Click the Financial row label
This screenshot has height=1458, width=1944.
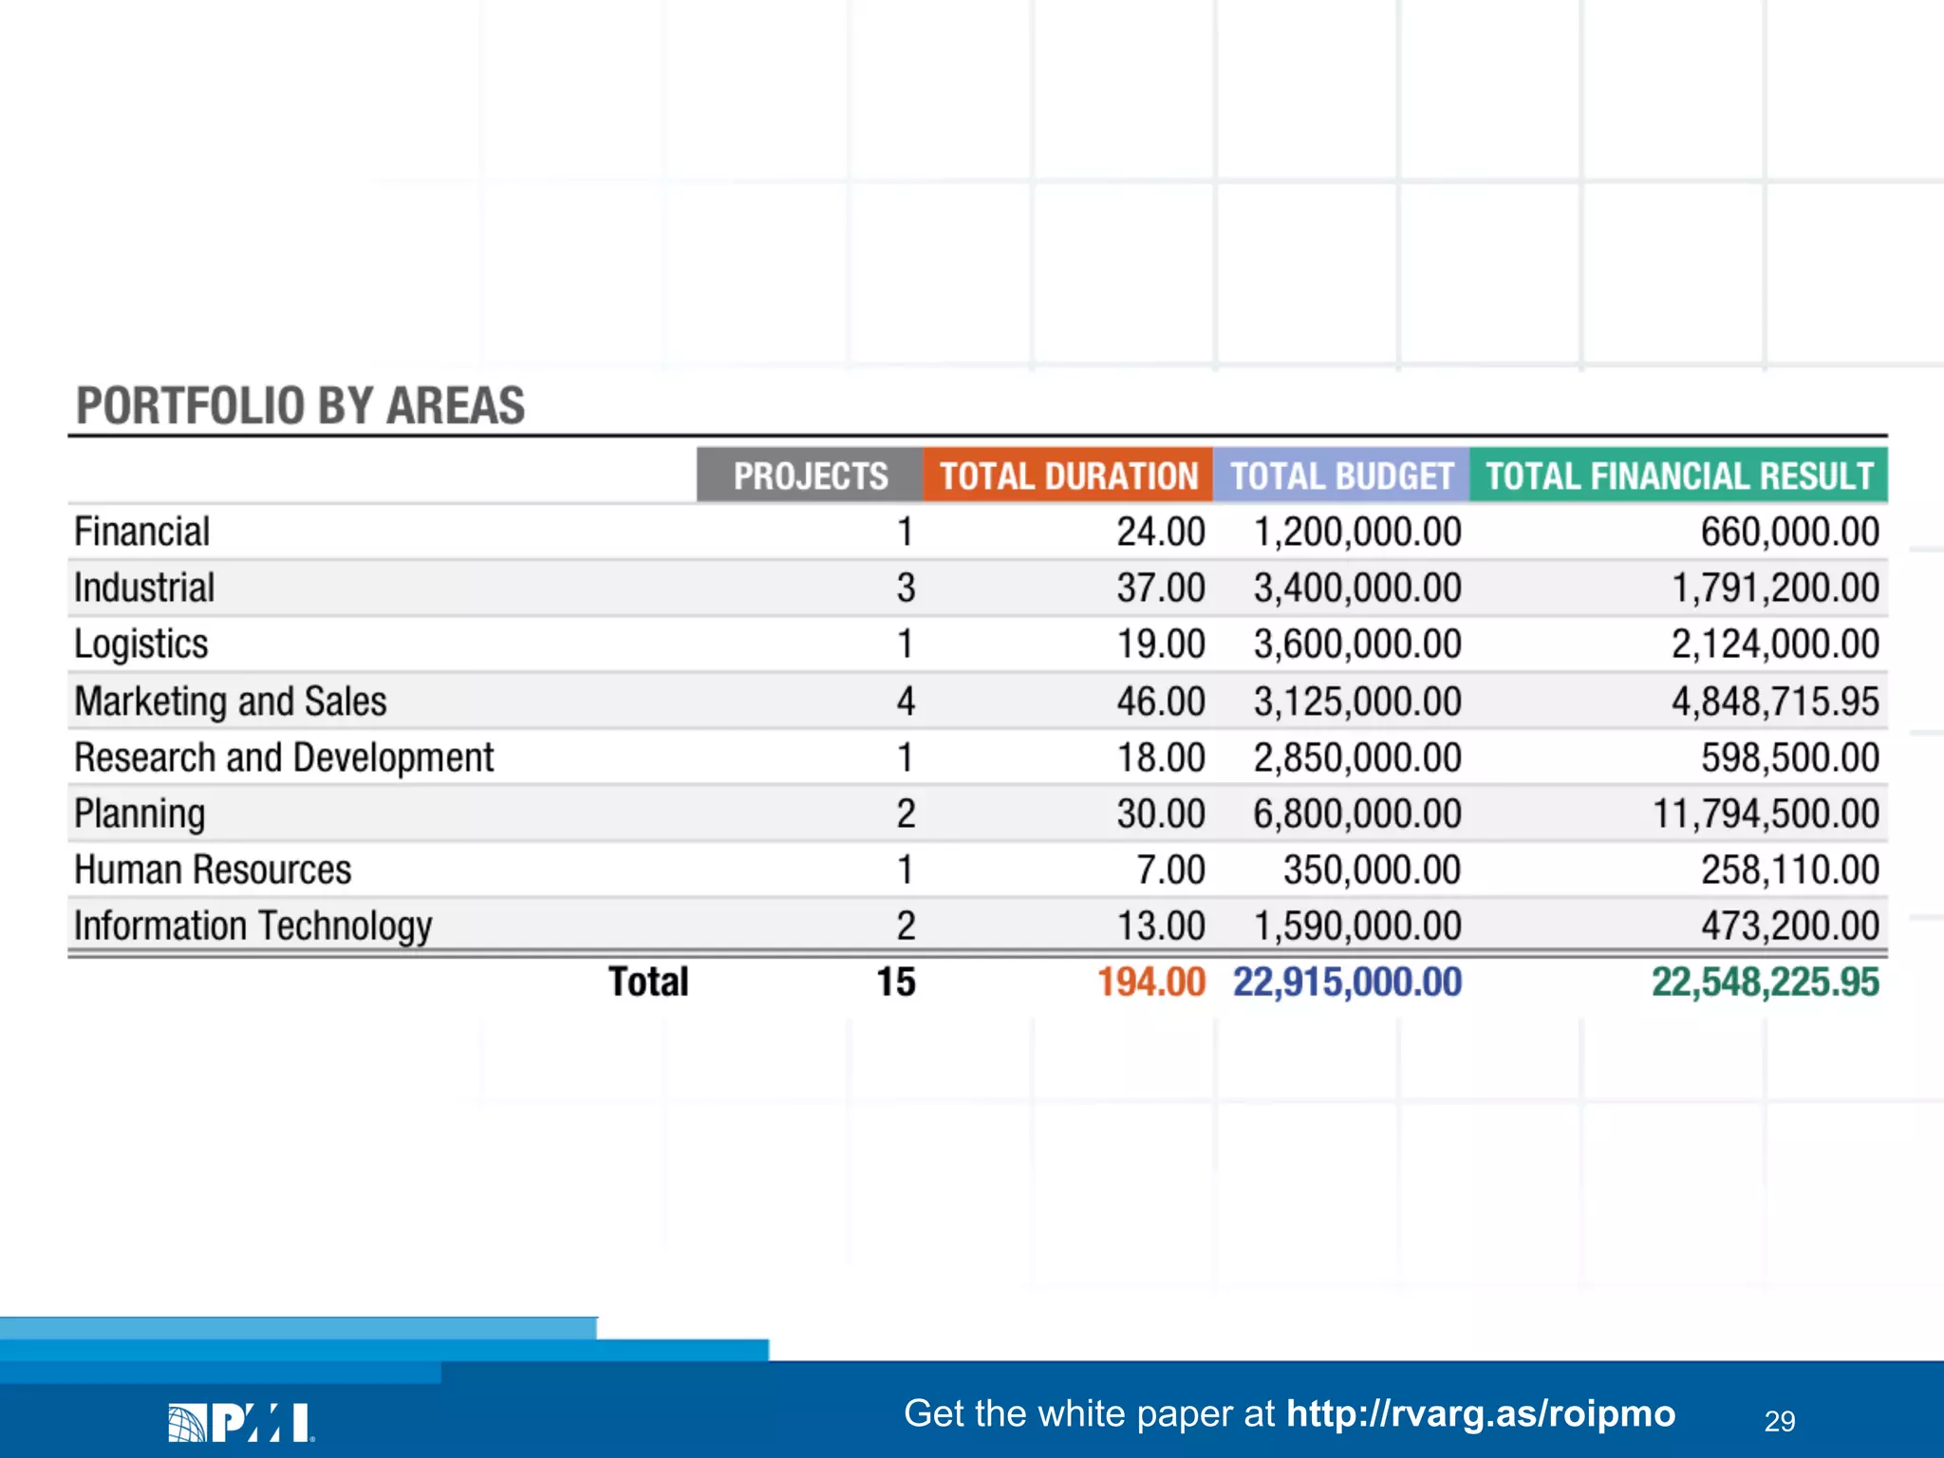[142, 532]
